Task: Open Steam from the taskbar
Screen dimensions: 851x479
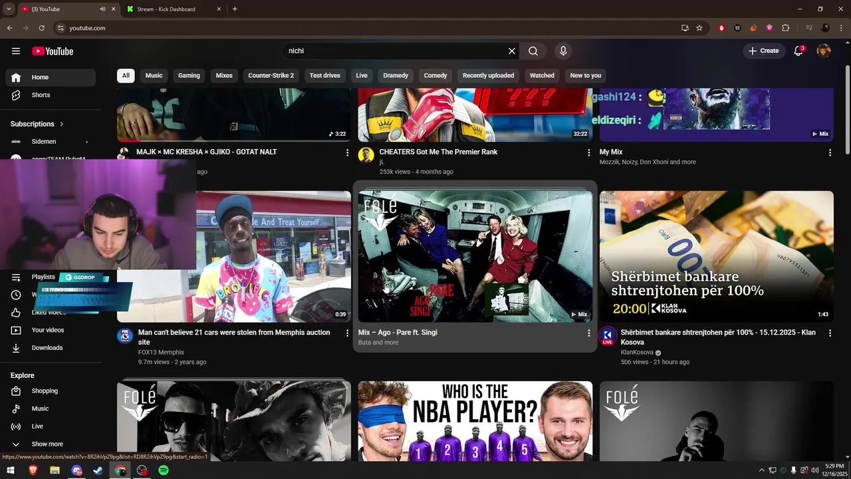Action: (98, 470)
